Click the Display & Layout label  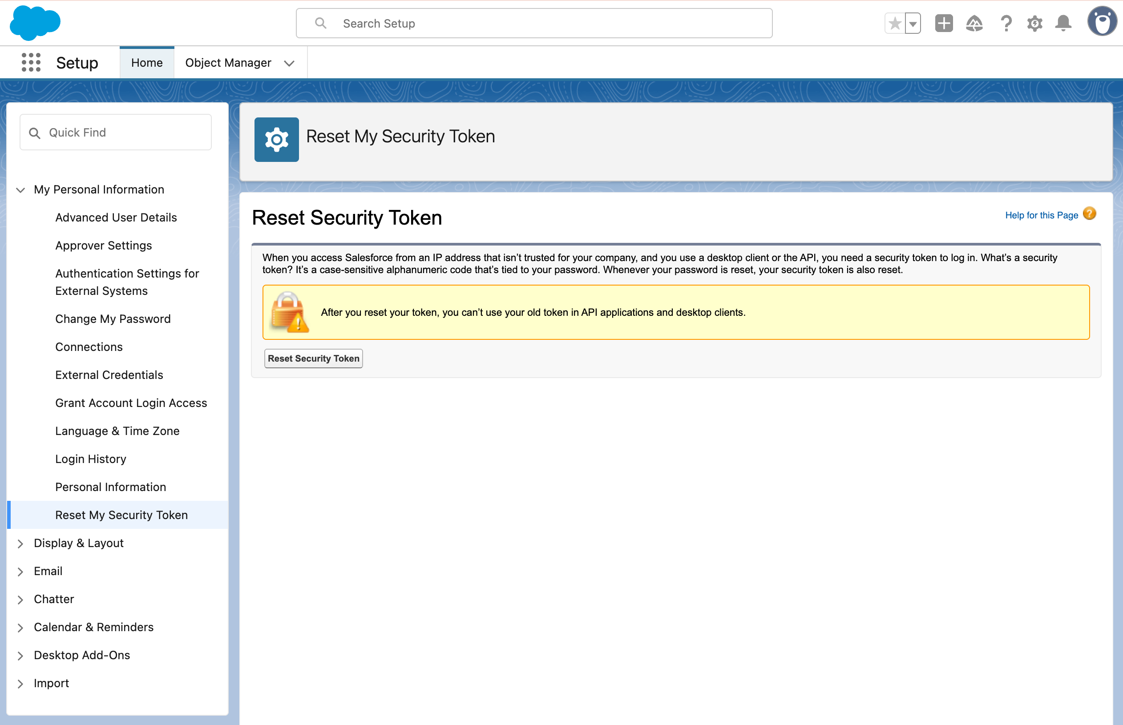[x=79, y=543]
